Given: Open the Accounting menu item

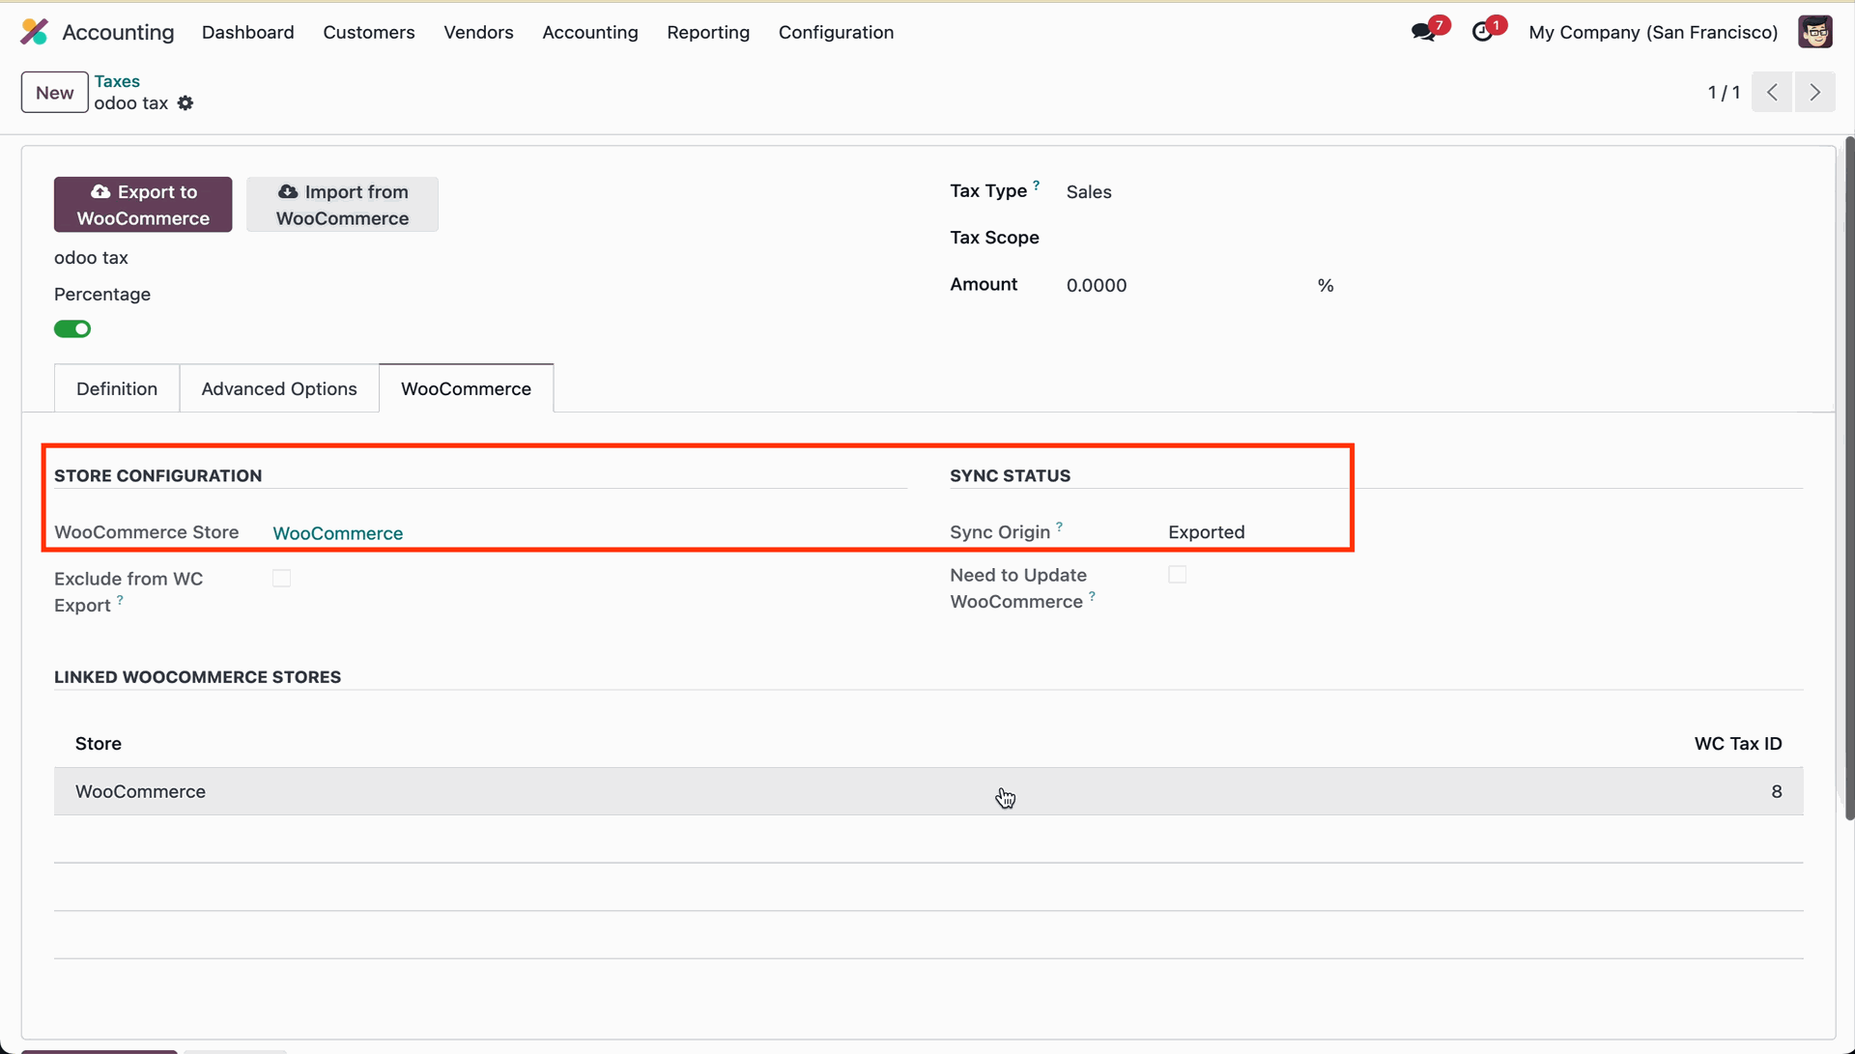Looking at the screenshot, I should coord(589,32).
